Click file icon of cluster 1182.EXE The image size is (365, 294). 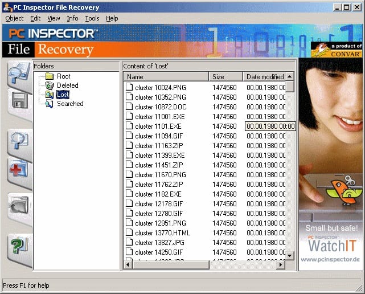tap(129, 194)
